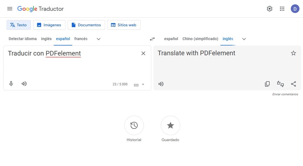303x166 pixels.
Task: Switch to Imágenes translation mode
Action: [49, 25]
